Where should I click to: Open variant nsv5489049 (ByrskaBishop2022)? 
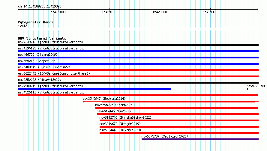click(x=44, y=67)
